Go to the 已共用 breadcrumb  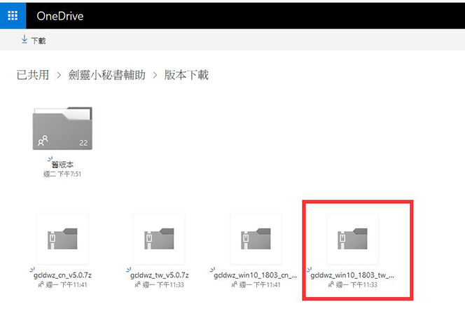(x=32, y=75)
